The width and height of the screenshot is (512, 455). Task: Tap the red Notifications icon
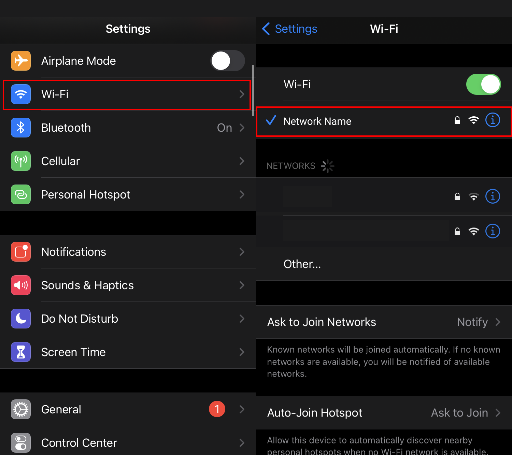[x=21, y=252]
